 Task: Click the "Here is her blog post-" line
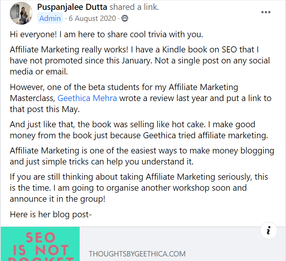click(x=51, y=215)
